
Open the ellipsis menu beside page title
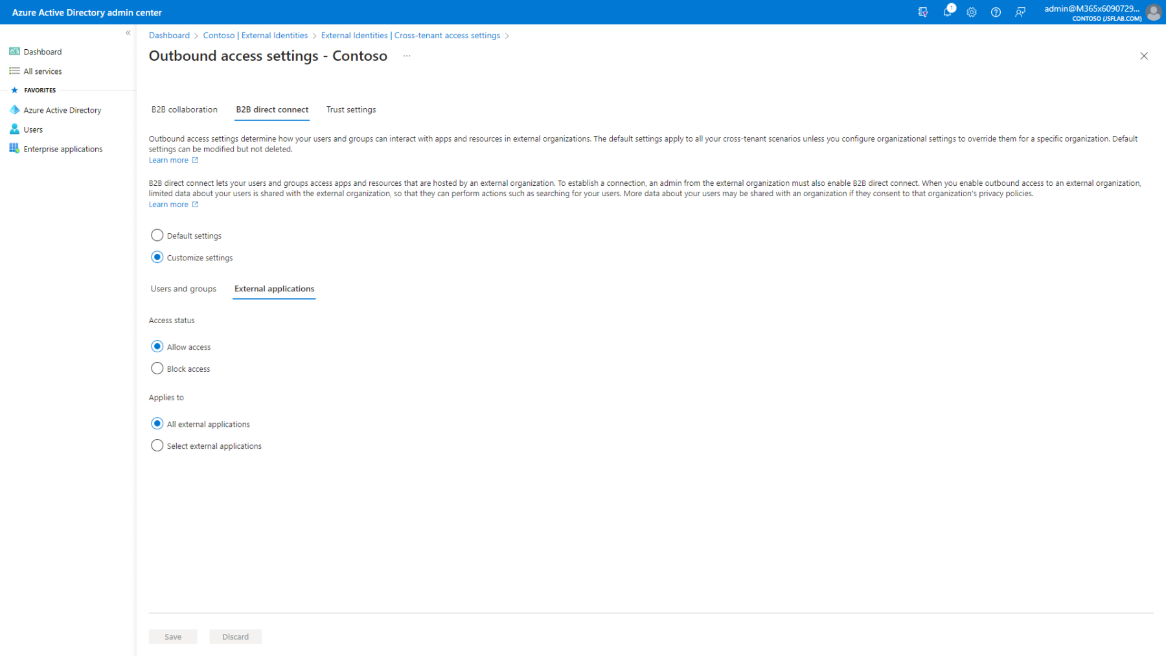407,56
